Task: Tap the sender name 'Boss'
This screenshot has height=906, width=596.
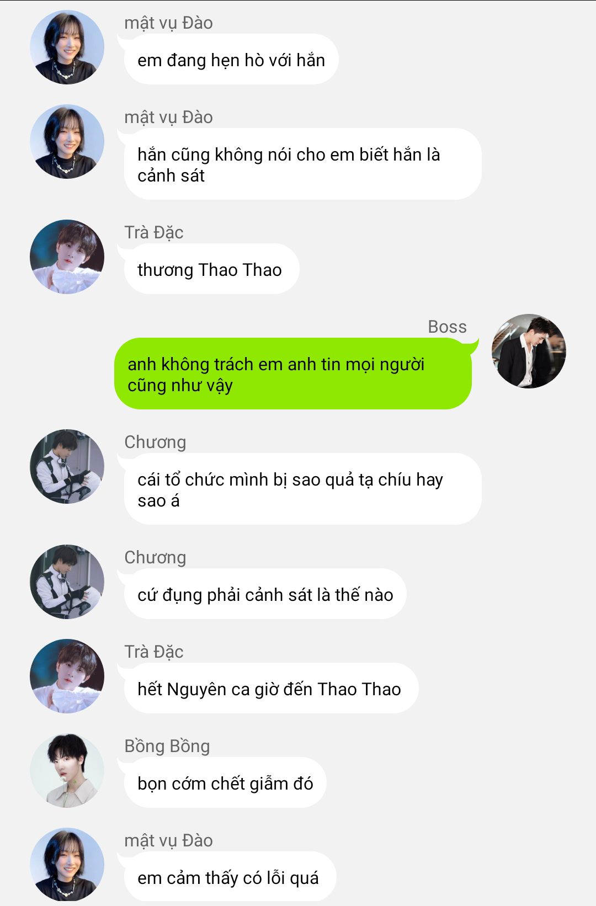Action: coord(447,327)
